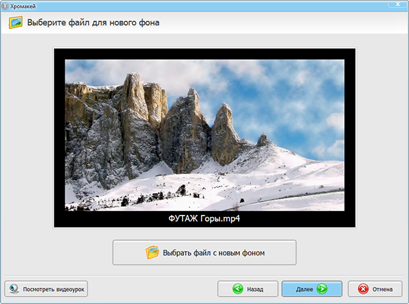Open the 'Посмотреть видеоурок' tutorial

pyautogui.click(x=46, y=289)
